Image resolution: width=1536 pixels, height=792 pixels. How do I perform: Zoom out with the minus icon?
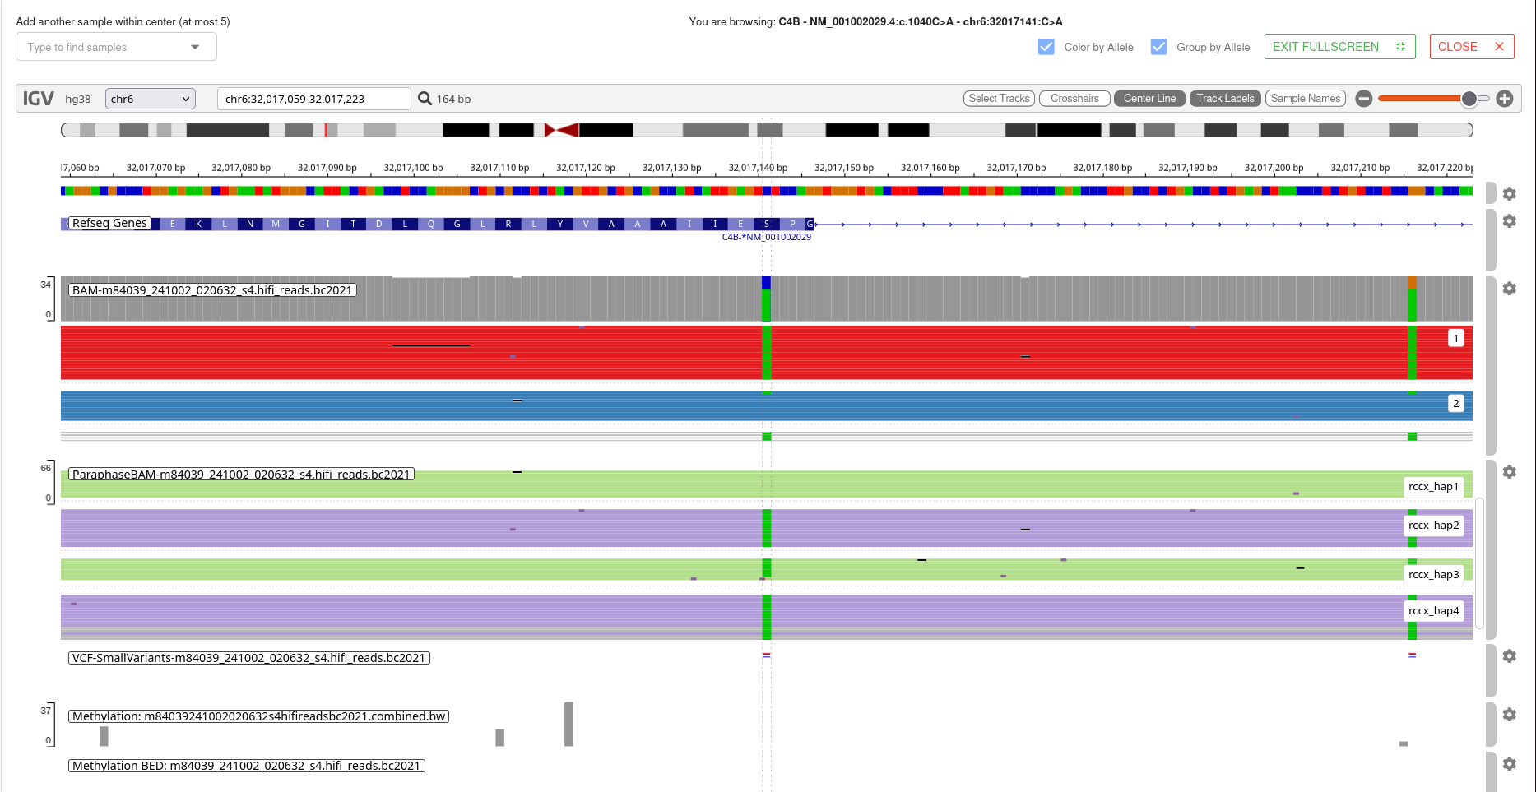coord(1363,99)
